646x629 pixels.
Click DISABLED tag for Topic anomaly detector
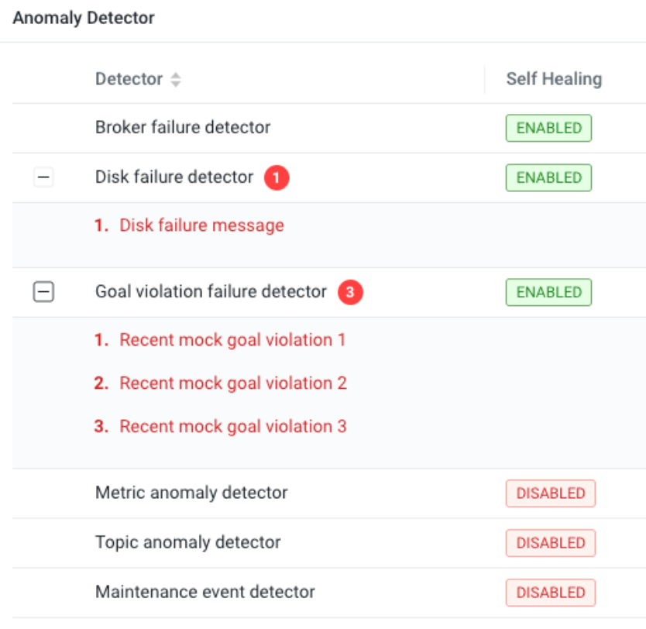point(550,543)
